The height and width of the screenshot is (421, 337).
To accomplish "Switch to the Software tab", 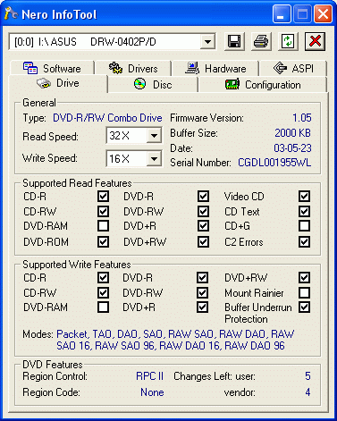I will click(x=52, y=68).
